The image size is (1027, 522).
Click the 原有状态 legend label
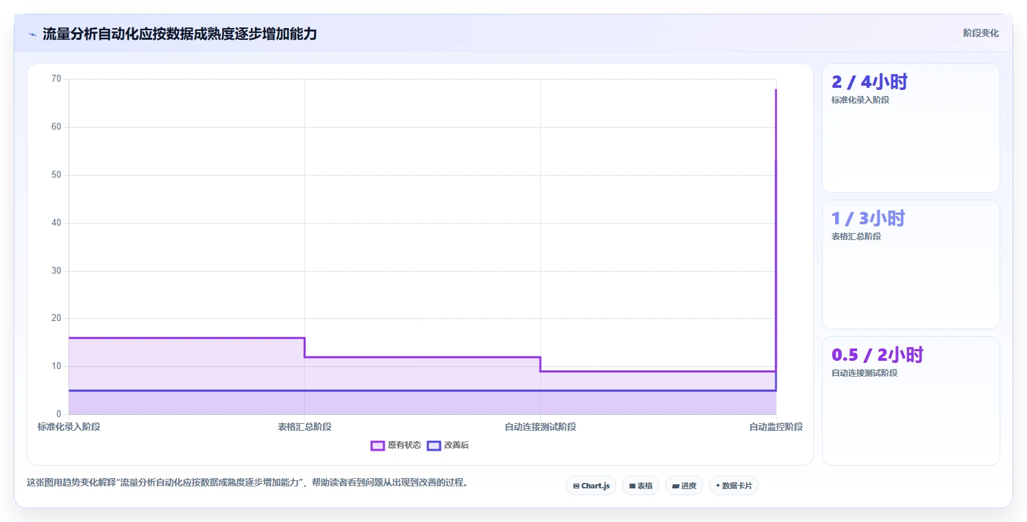point(404,445)
